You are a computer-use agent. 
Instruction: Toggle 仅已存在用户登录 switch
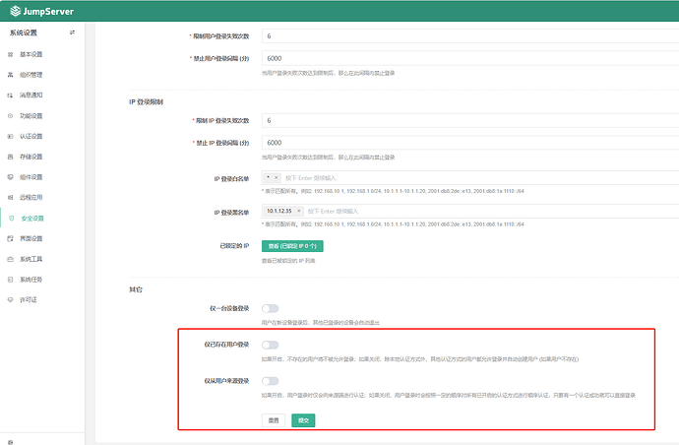point(271,345)
